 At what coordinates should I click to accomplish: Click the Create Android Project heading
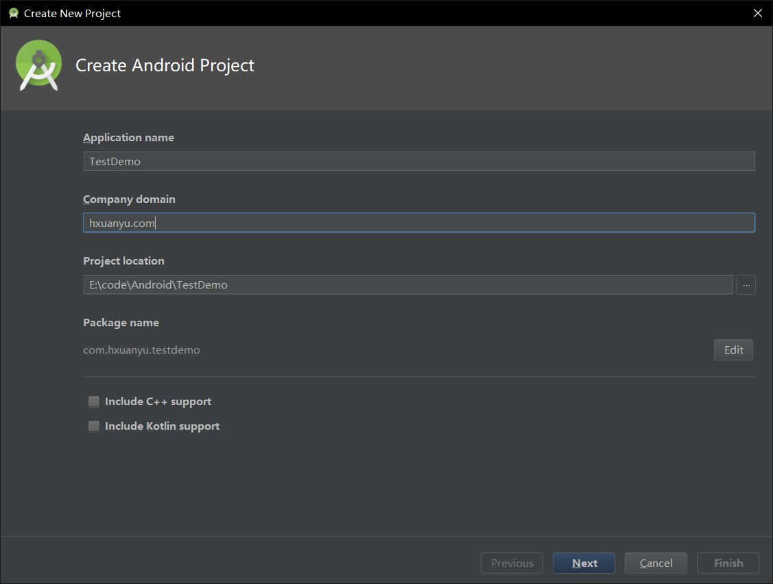(165, 66)
